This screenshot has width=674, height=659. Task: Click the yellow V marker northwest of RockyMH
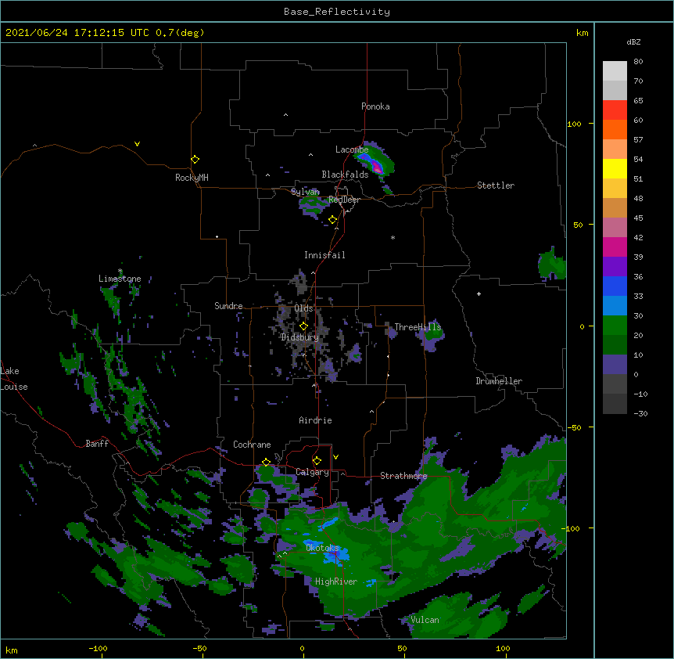(137, 144)
